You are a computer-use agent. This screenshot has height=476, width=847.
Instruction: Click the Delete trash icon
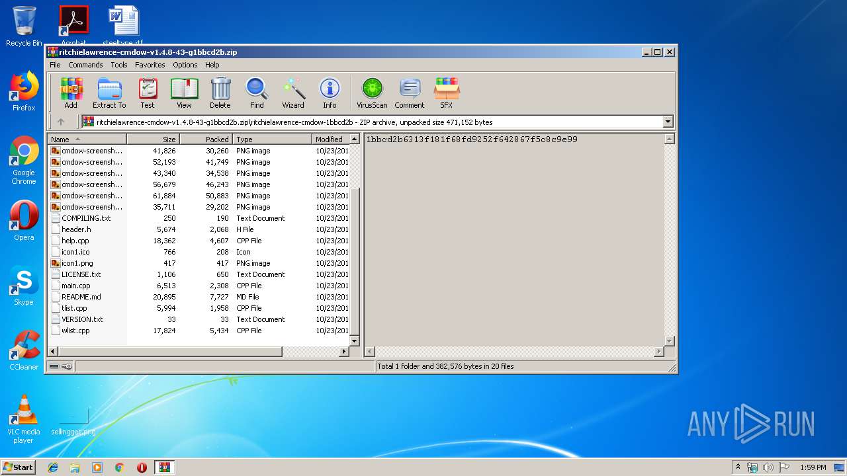tap(220, 93)
